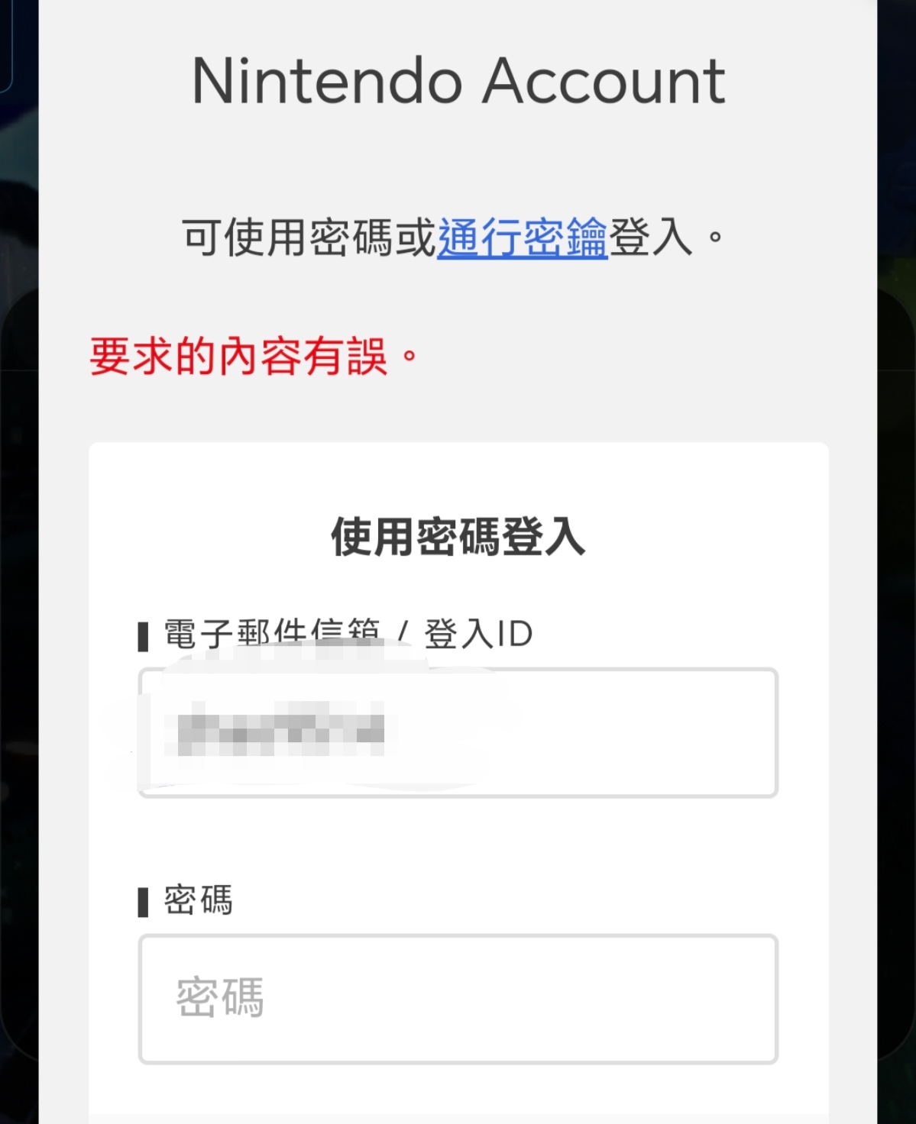Click the Nintendo Account title
Viewport: 916px width, 1124px height.
pos(458,81)
